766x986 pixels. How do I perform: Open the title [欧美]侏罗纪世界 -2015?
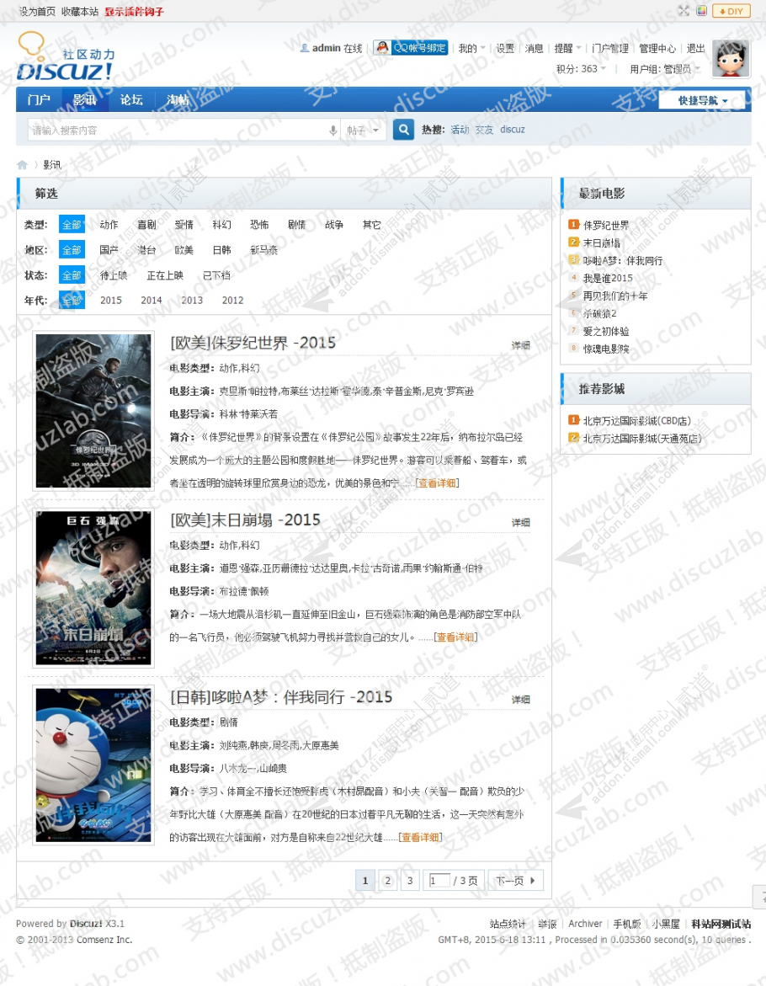click(253, 344)
